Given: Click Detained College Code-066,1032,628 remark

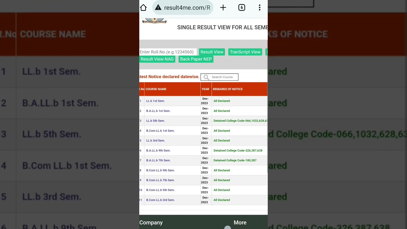Looking at the screenshot, I should pos(240,121).
